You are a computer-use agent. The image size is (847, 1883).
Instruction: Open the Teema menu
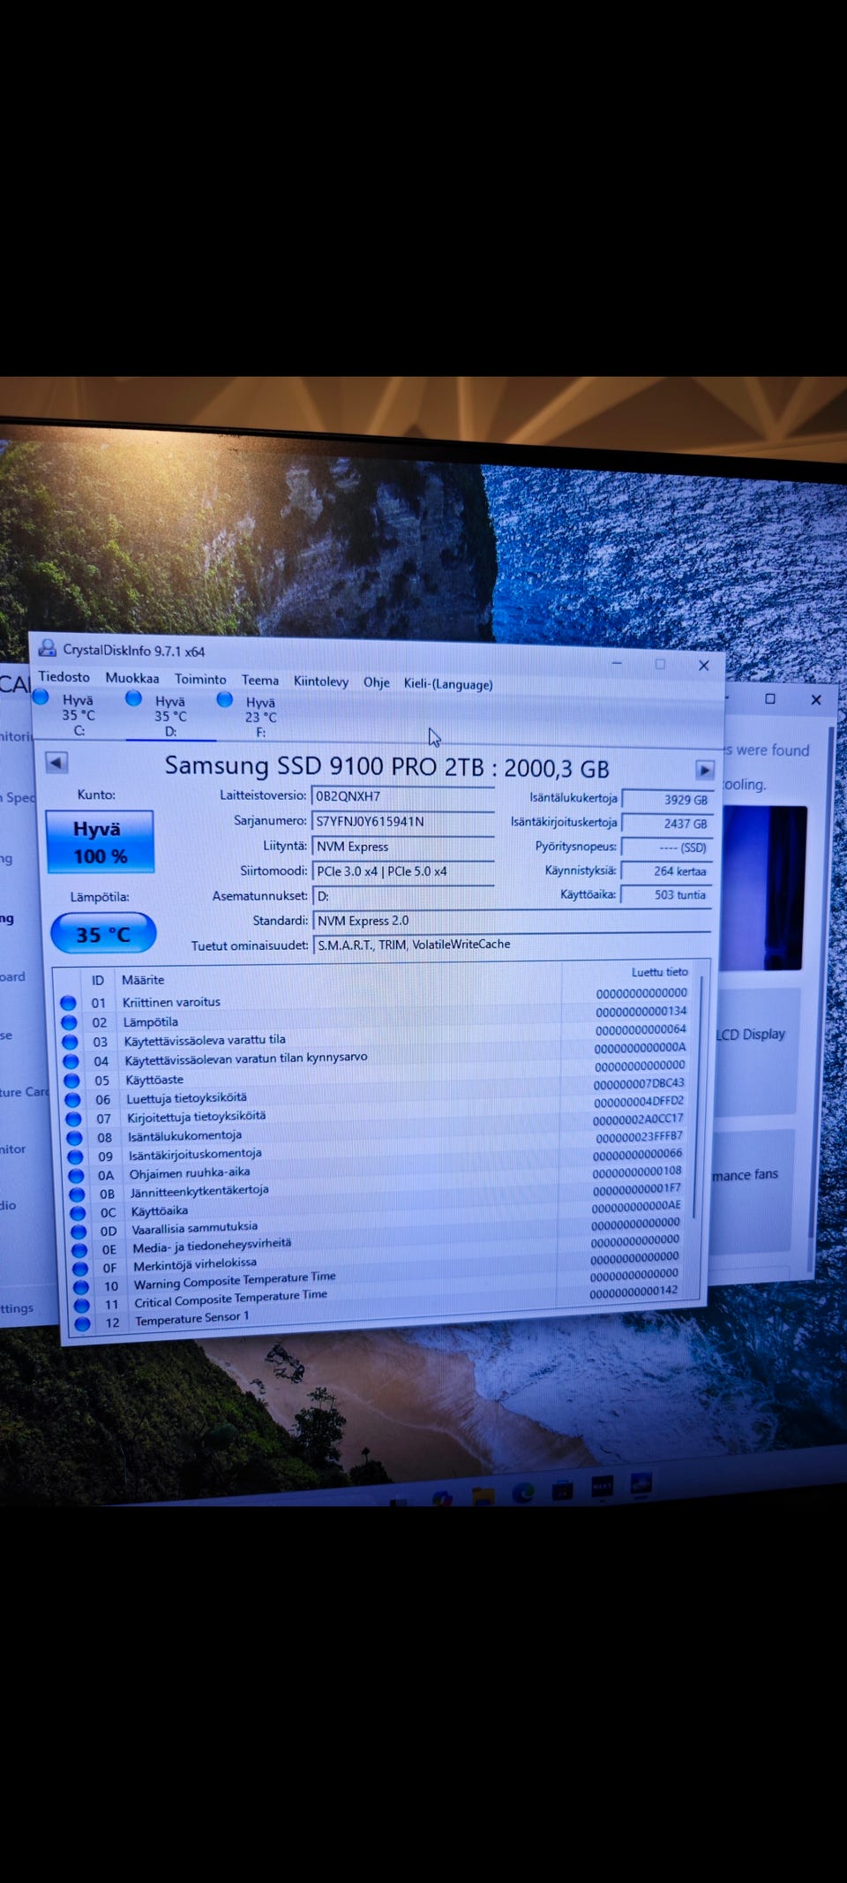pyautogui.click(x=260, y=680)
